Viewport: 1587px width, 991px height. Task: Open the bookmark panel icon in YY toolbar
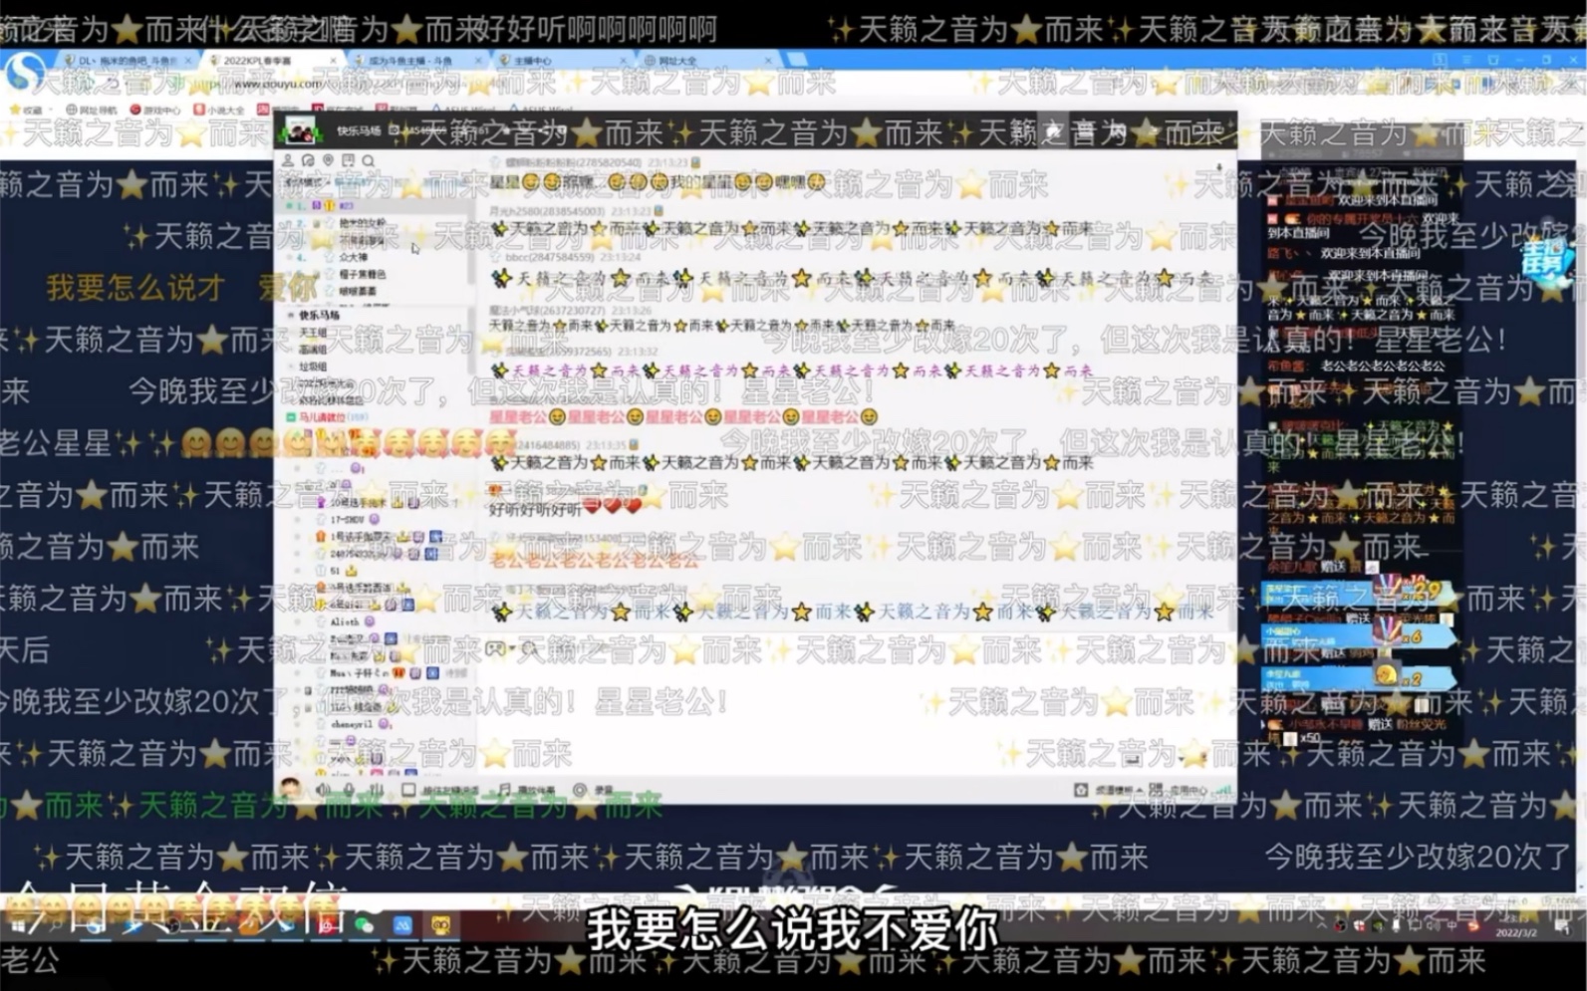348,160
